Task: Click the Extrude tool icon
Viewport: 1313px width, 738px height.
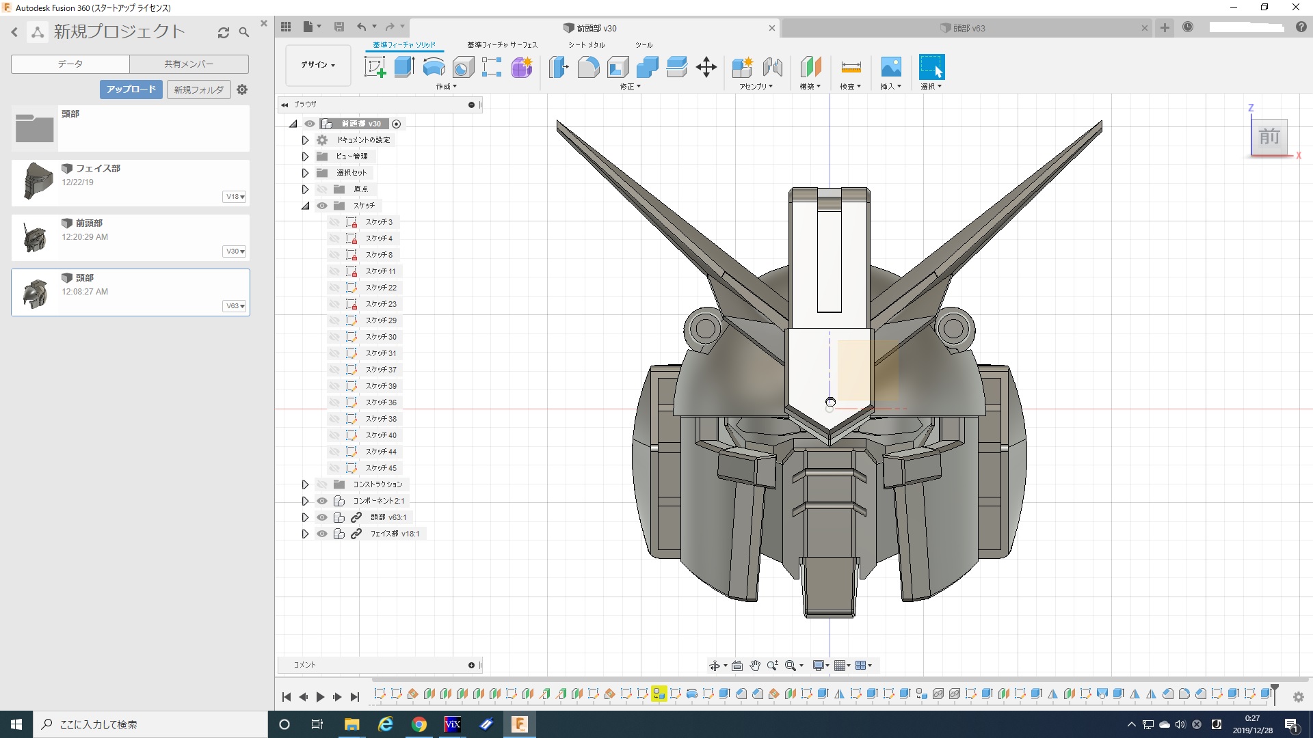Action: click(x=404, y=67)
